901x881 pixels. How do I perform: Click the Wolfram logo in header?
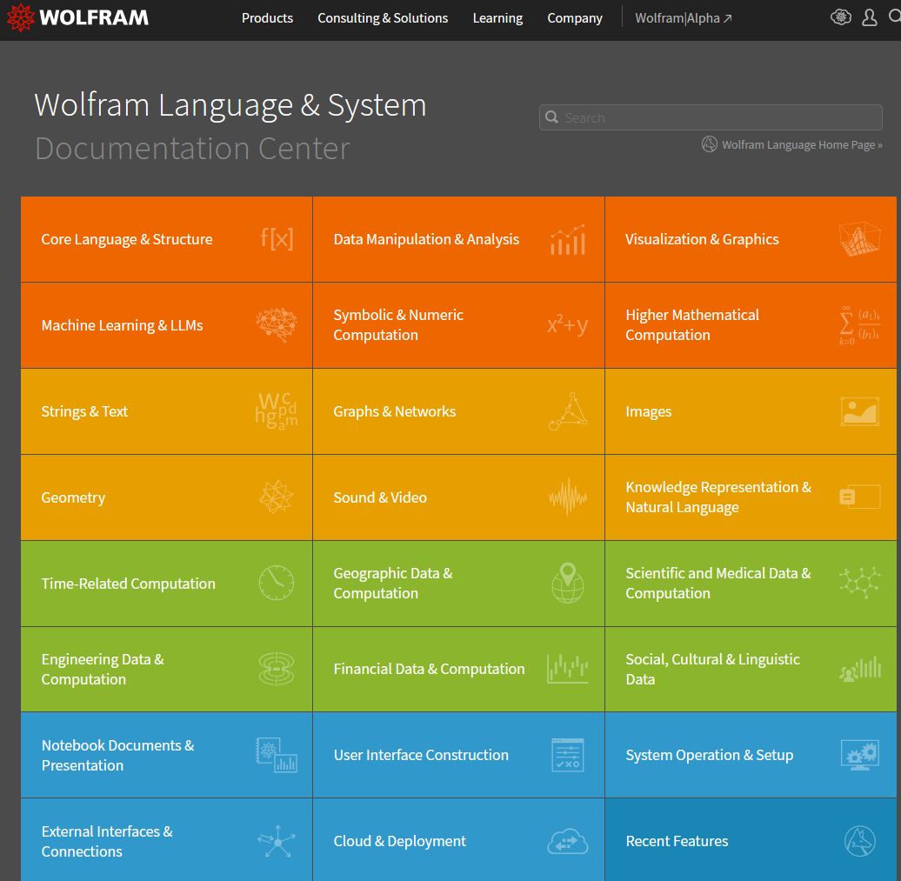tap(77, 17)
